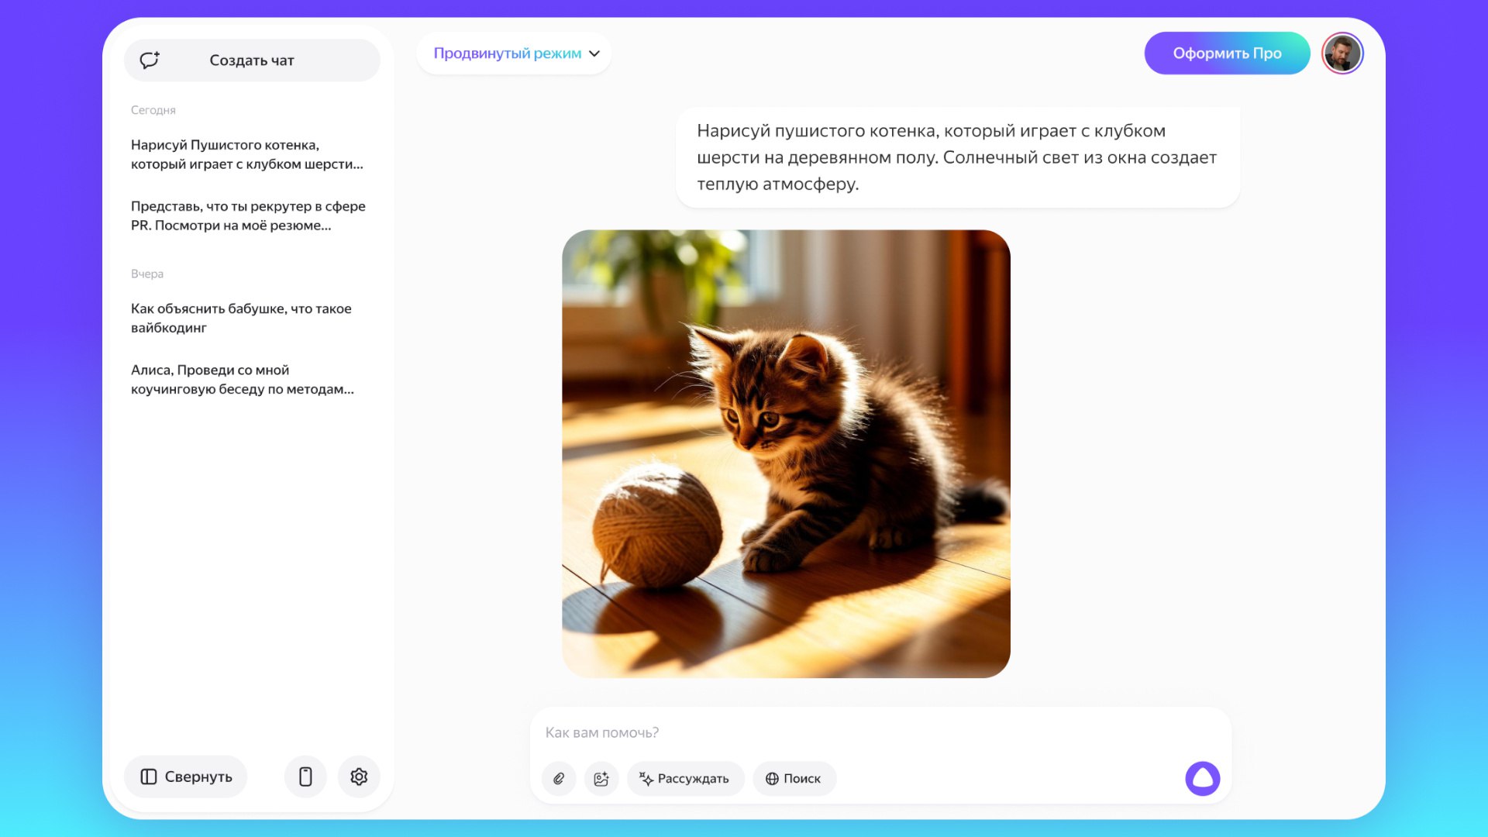Toggle the Поиск web search mode

click(794, 779)
